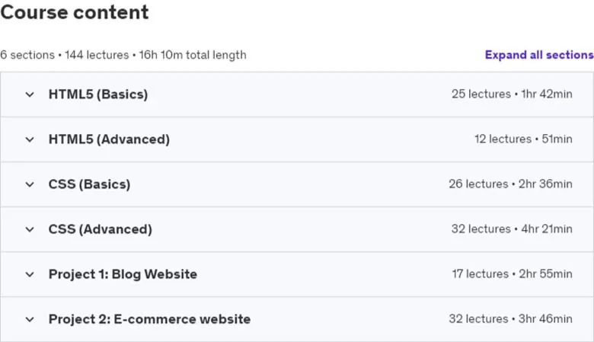
Task: Click the chevron beside Project 2: E-commerce website
Action: [x=30, y=320]
